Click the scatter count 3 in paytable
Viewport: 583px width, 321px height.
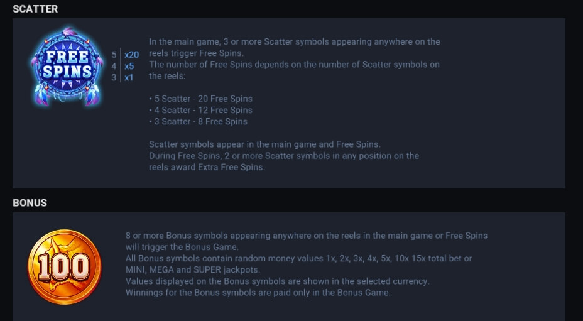(114, 77)
